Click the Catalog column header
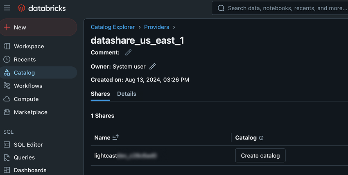 [x=246, y=137]
